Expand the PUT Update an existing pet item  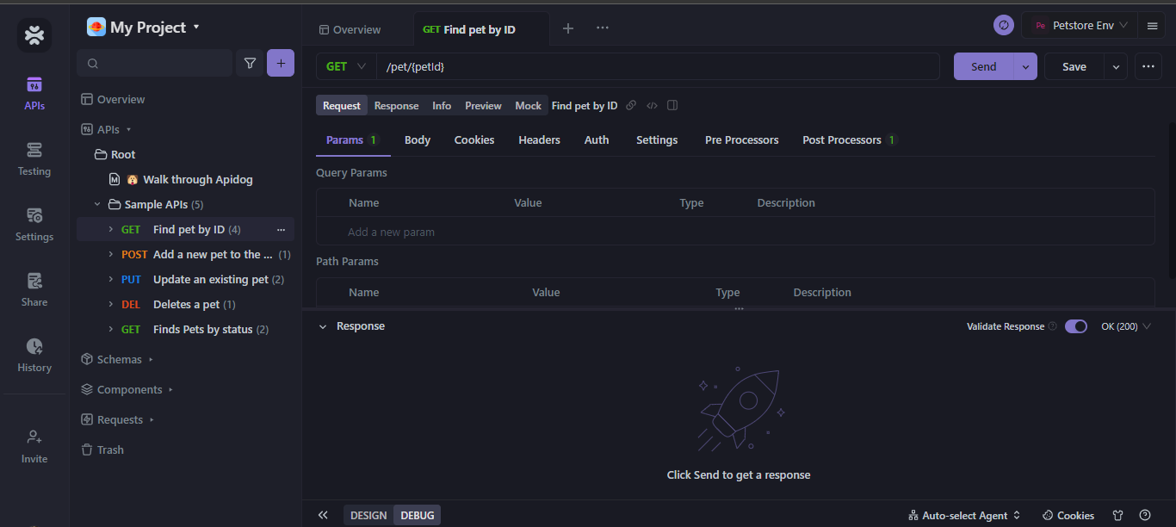110,280
